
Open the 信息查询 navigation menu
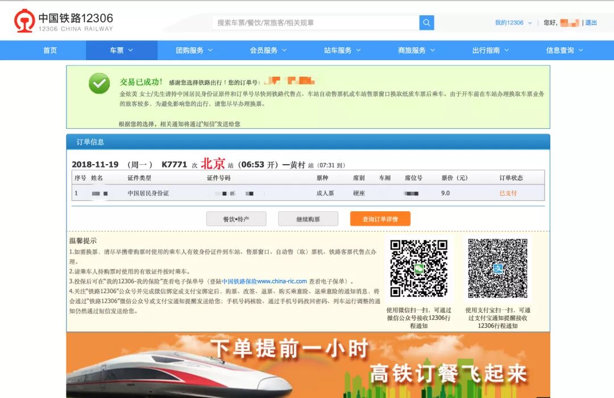coord(564,51)
